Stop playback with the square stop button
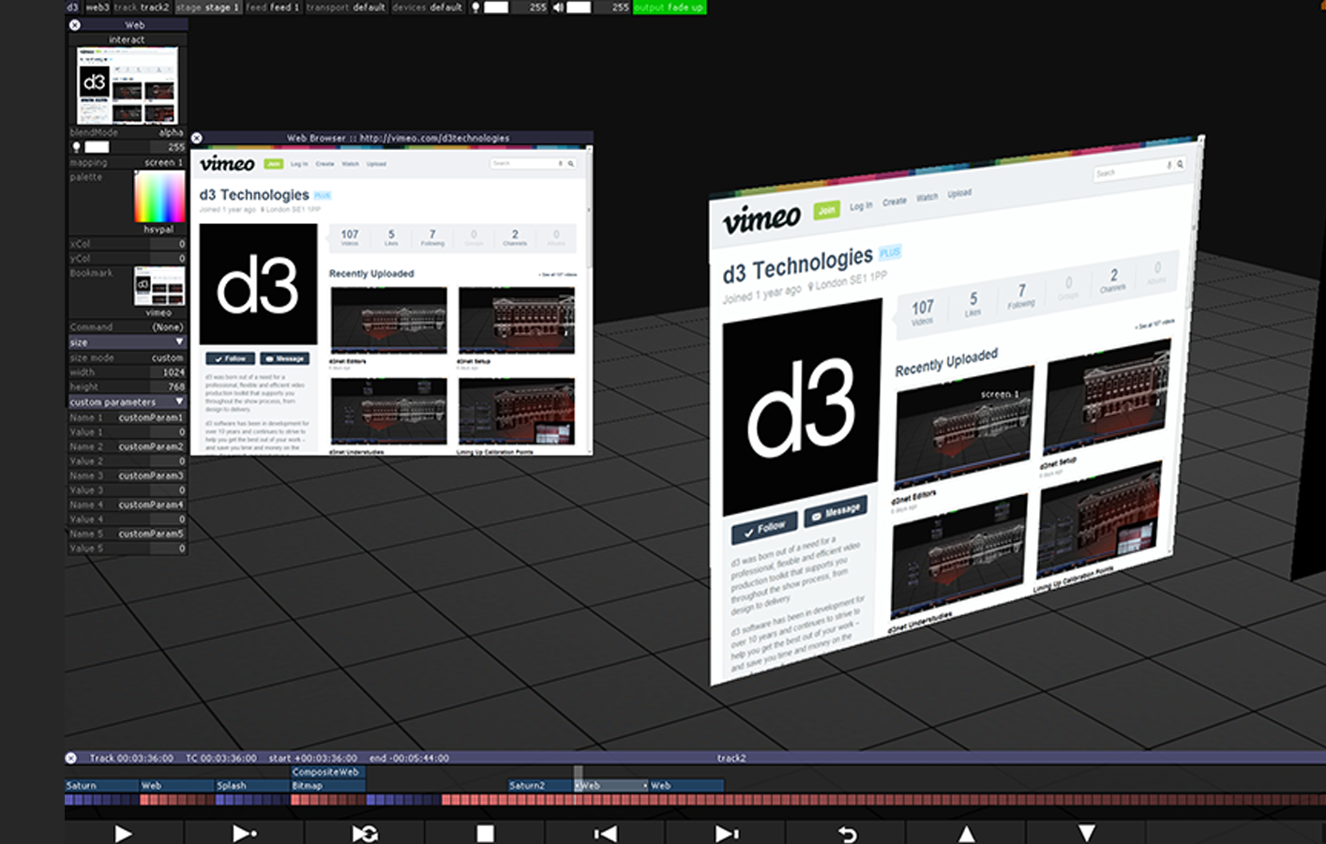This screenshot has height=844, width=1326. point(485,834)
